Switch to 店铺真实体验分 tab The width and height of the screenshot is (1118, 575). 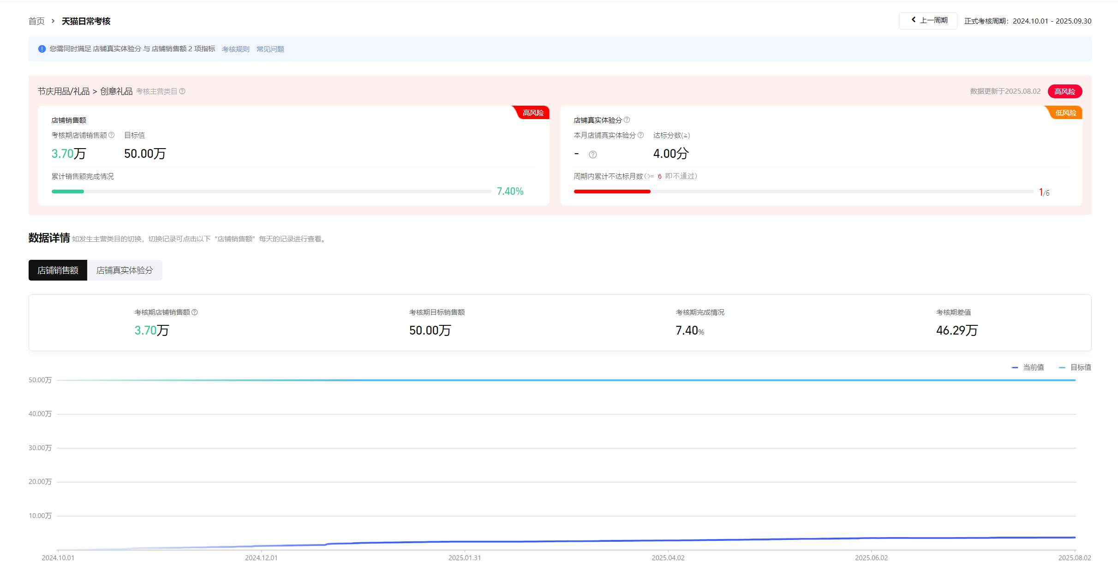click(x=124, y=270)
